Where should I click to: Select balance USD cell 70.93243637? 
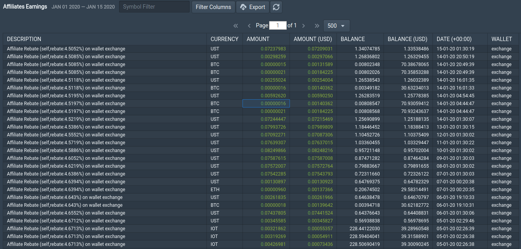tap(408, 111)
